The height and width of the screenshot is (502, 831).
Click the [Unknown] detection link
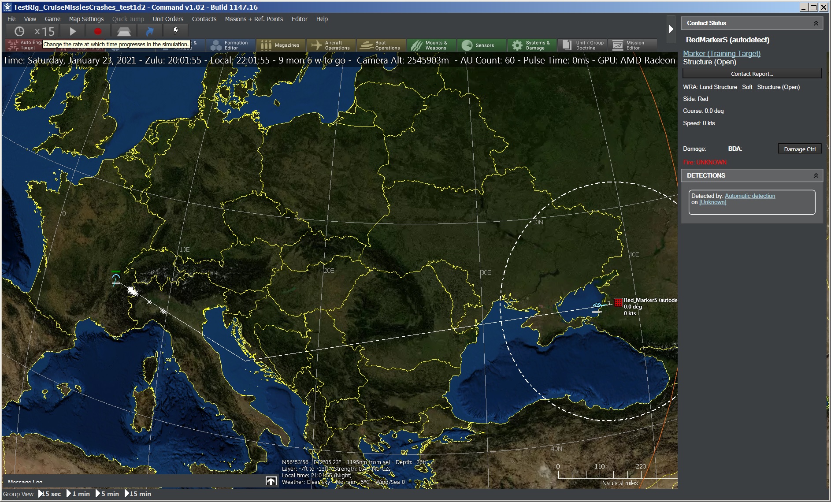tap(712, 202)
